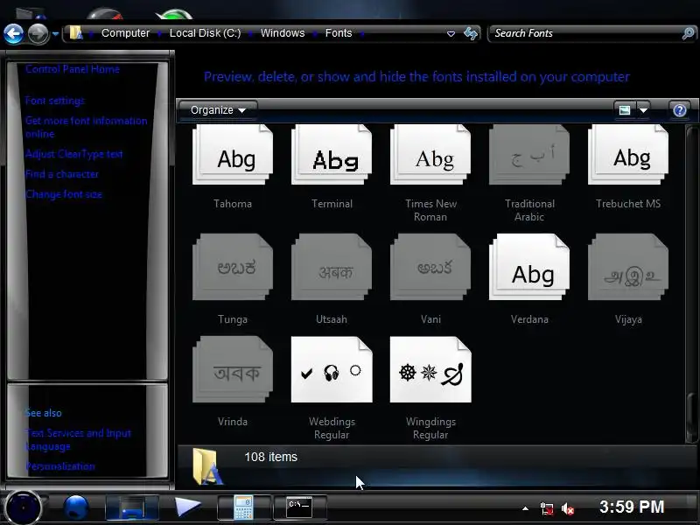Open Get more font information online
This screenshot has height=525, width=700.
tap(86, 127)
